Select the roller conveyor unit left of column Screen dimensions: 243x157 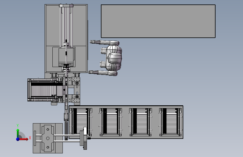[x=45, y=90]
